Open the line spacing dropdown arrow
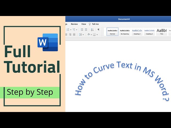This screenshot has height=128, width=171. coord(83,35)
